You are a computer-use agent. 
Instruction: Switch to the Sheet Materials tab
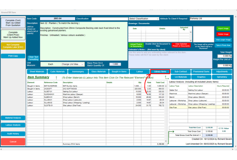coord(37,71)
